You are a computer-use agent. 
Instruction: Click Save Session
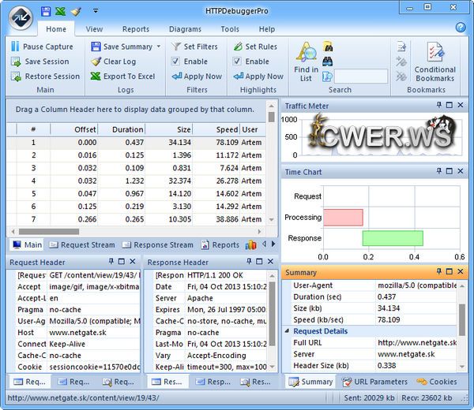(40, 61)
